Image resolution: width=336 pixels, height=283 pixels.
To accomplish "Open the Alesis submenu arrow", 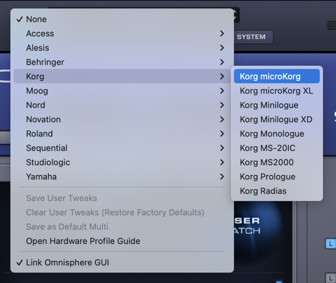I will (222, 48).
